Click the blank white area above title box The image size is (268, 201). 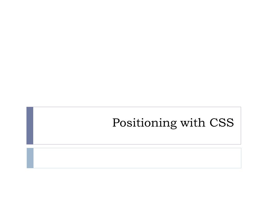(134, 53)
